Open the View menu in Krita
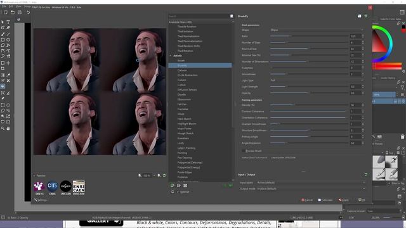The width and height of the screenshot is (406, 228). [18, 6]
